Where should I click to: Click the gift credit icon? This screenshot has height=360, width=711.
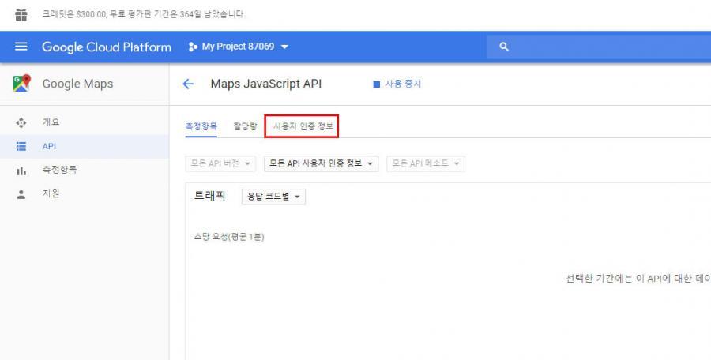pyautogui.click(x=21, y=14)
